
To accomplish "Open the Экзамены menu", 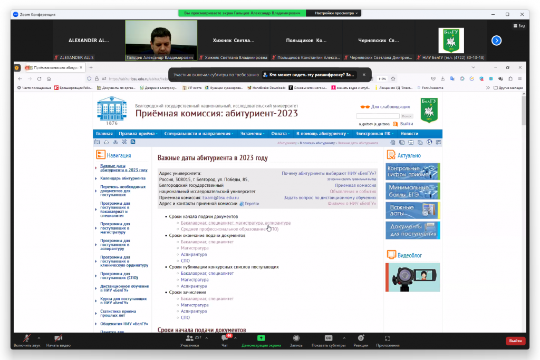I will click(x=252, y=134).
